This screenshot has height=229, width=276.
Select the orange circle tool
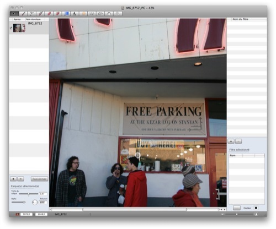83,14
